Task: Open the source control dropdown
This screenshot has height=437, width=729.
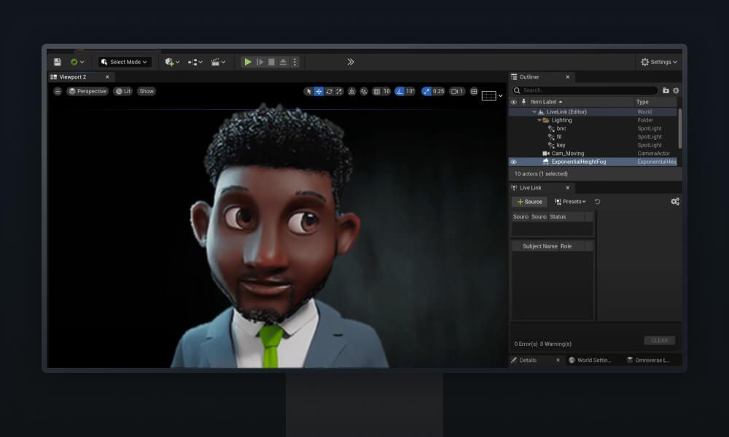Action: point(77,62)
